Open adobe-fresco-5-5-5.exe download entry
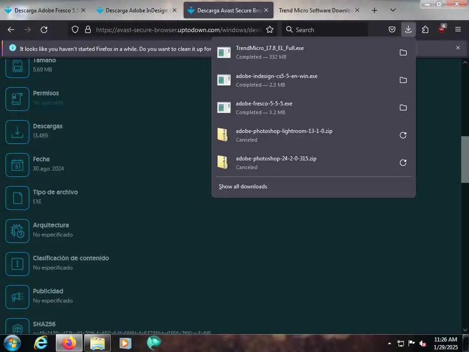Image resolution: width=469 pixels, height=352 pixels. tap(303, 108)
